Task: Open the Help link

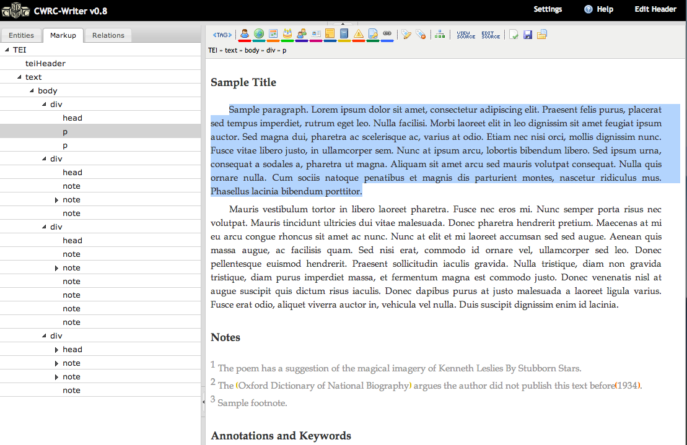Action: click(x=605, y=9)
